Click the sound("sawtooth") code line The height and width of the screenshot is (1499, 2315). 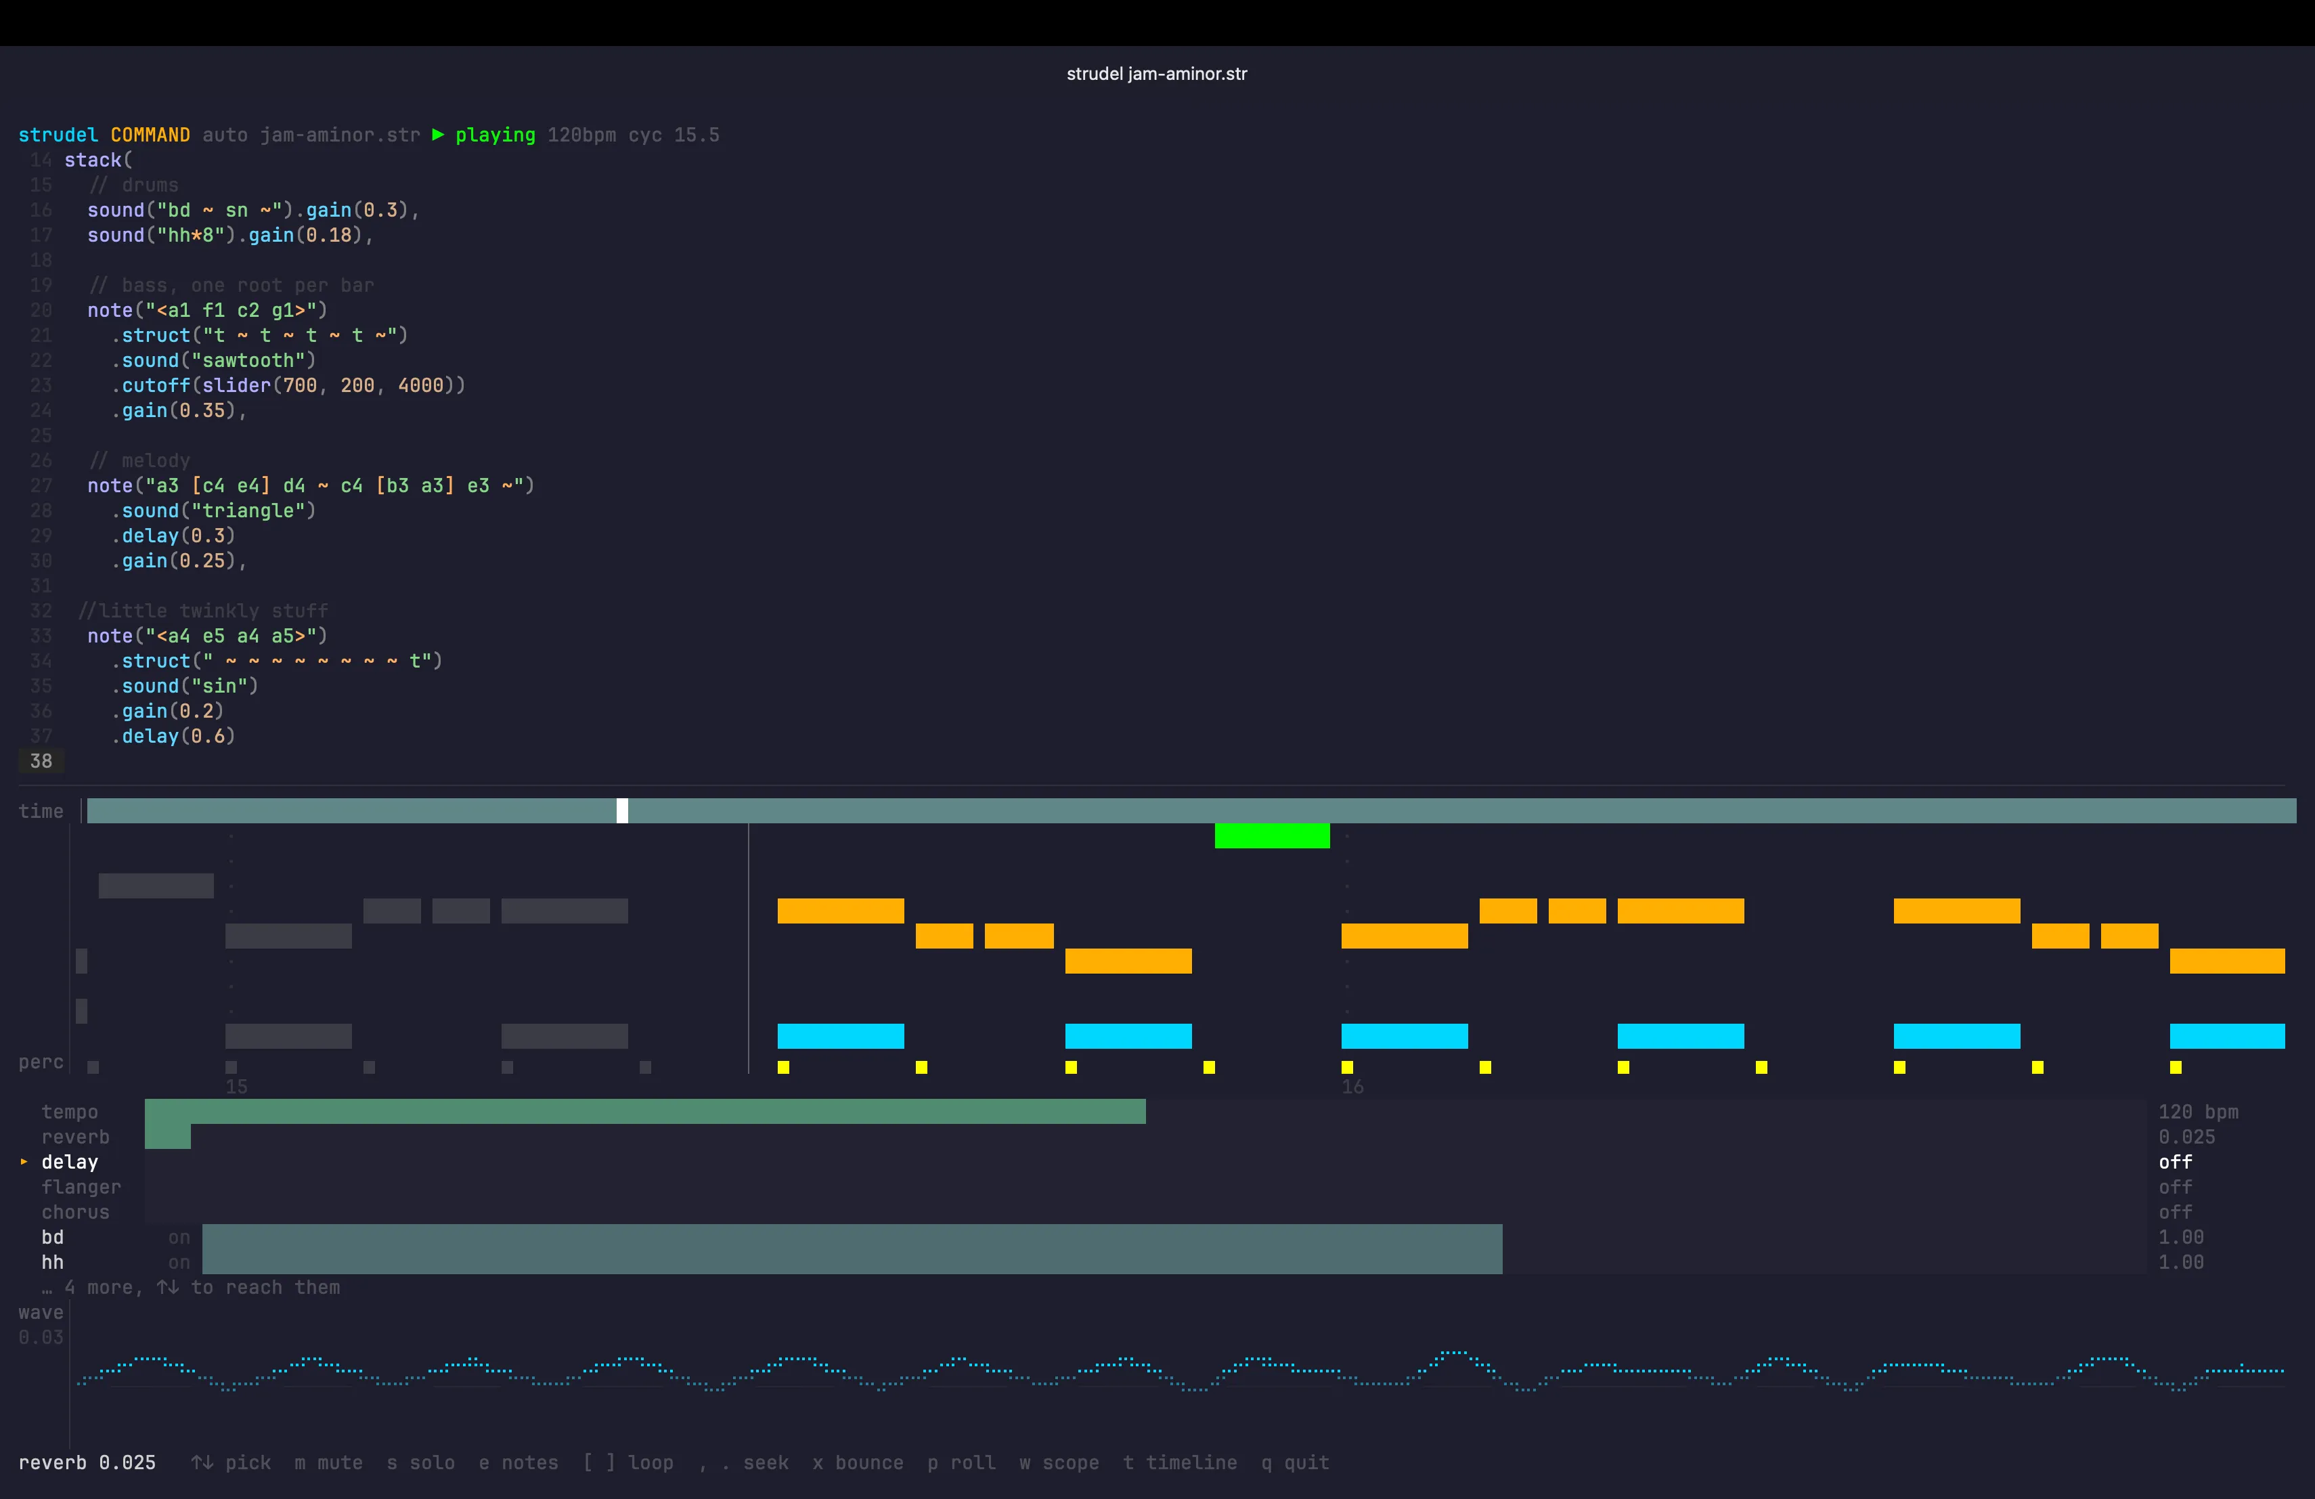(213, 360)
